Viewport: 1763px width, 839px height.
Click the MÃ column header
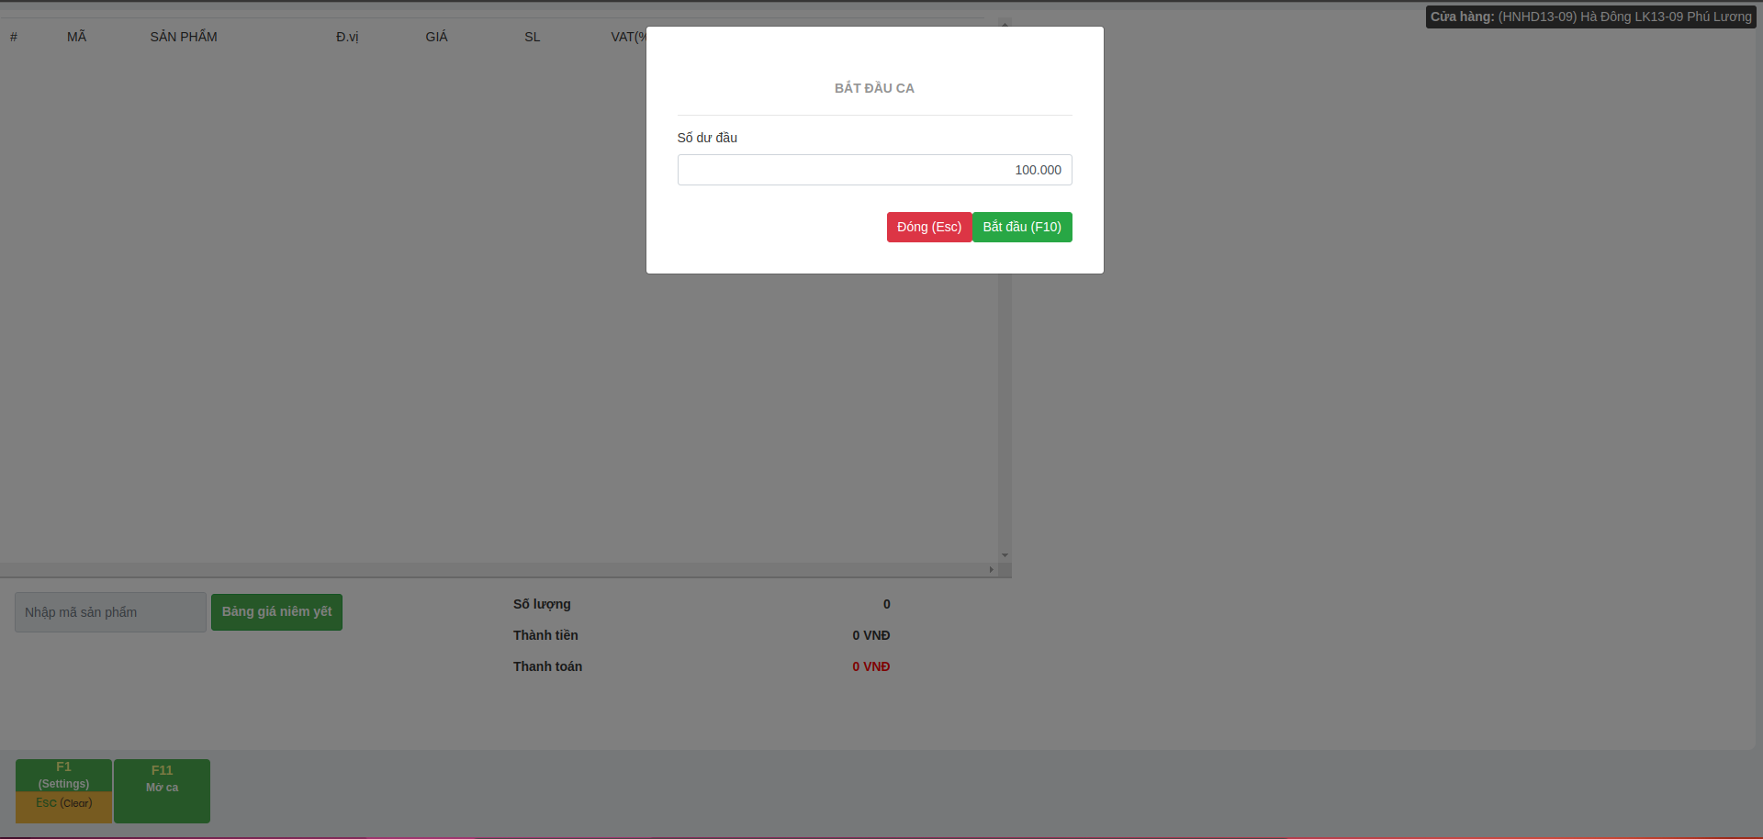point(76,37)
